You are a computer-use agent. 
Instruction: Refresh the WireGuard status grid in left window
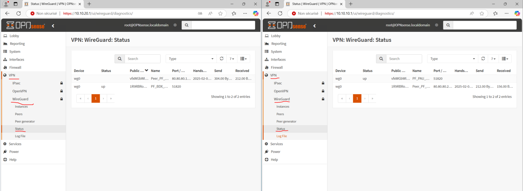point(222,59)
